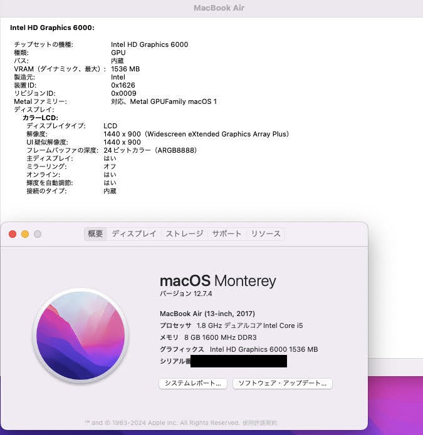This screenshot has width=423, height=435.
Task: Click the blacked-out serial number field
Action: click(x=238, y=361)
